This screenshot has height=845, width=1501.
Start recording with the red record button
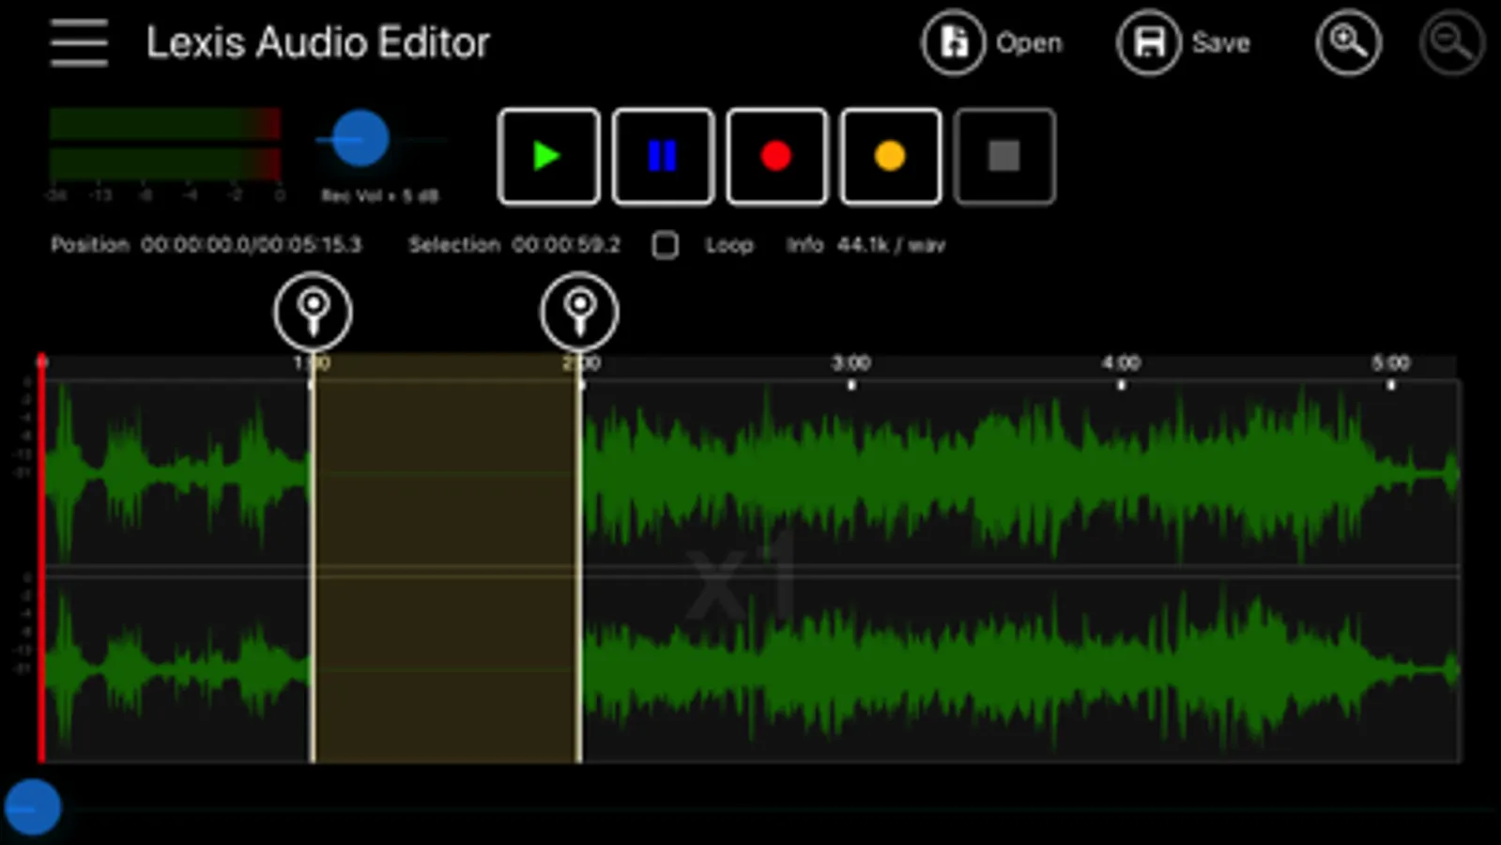(776, 156)
